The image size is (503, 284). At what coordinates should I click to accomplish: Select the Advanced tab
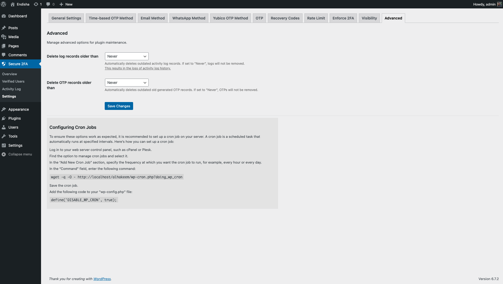(x=393, y=18)
